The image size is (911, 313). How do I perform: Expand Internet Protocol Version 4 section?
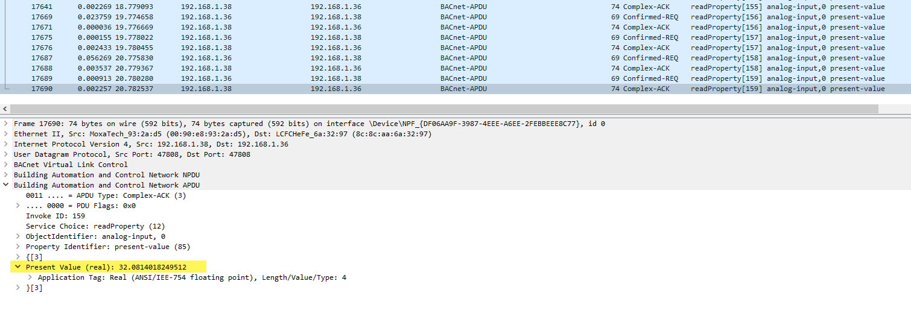click(x=6, y=144)
